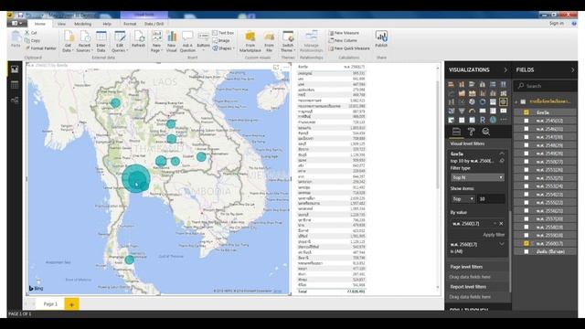Switch to Report view in left sidebar
The image size is (585, 329).
click(x=15, y=69)
